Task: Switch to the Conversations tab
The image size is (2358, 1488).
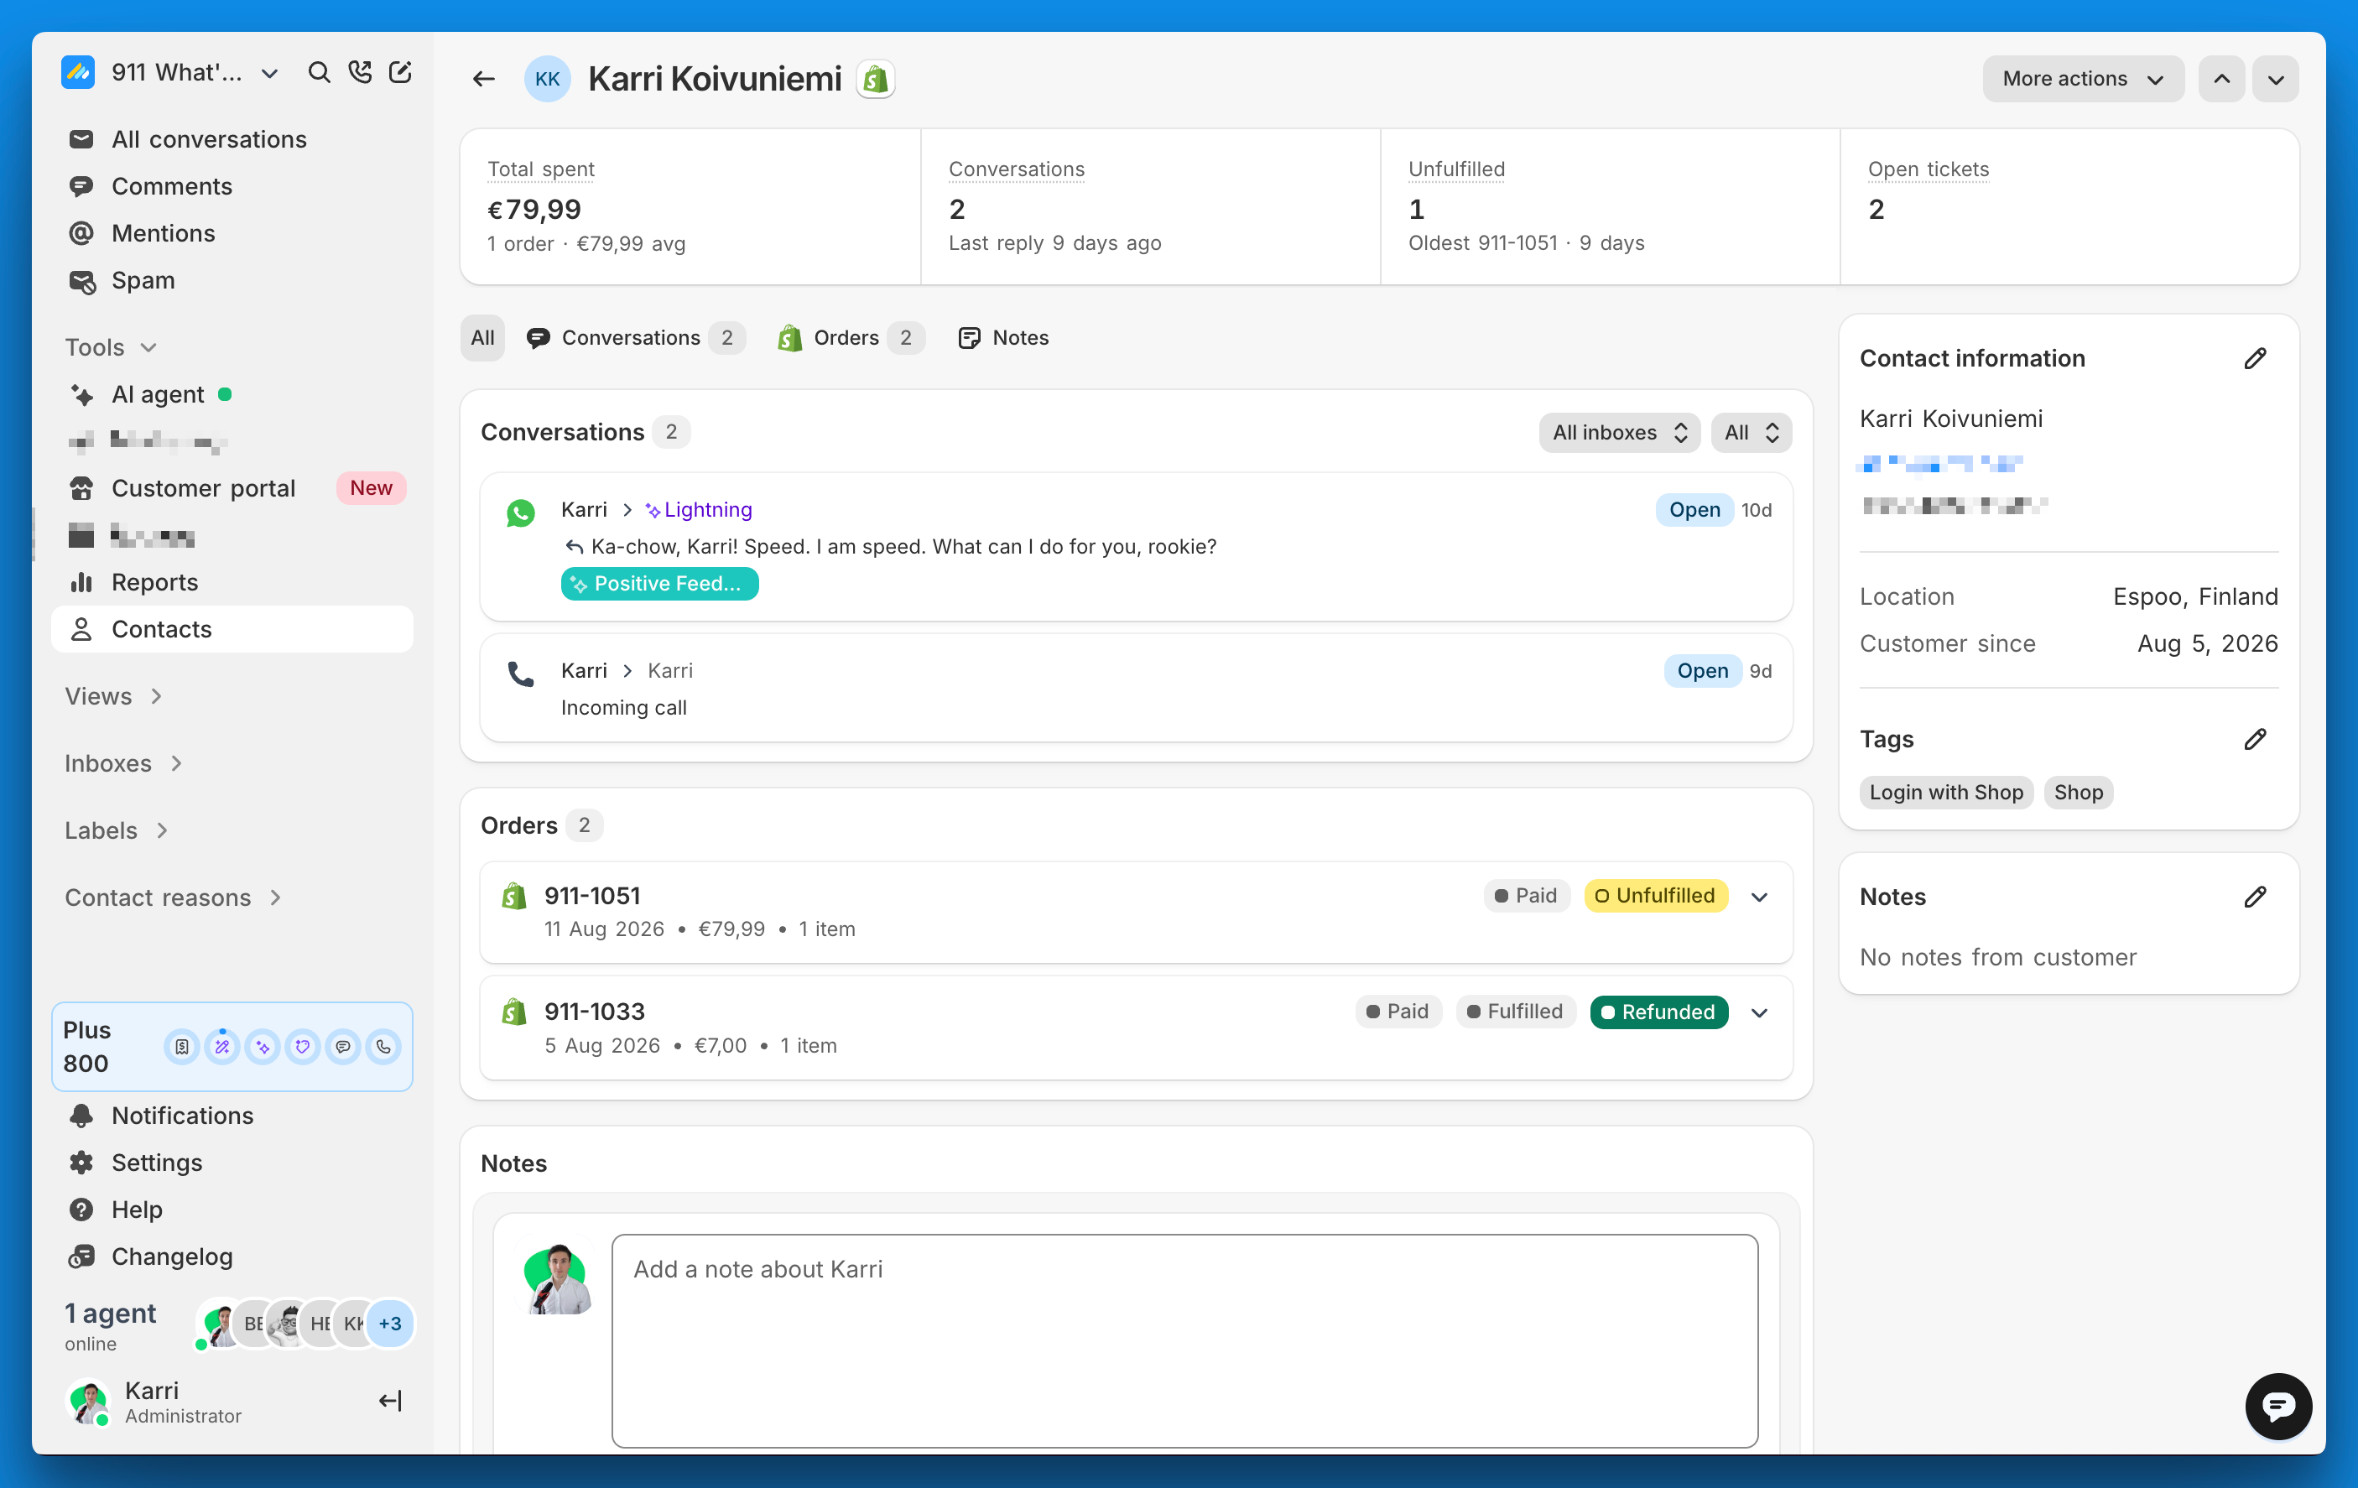Action: coord(634,338)
